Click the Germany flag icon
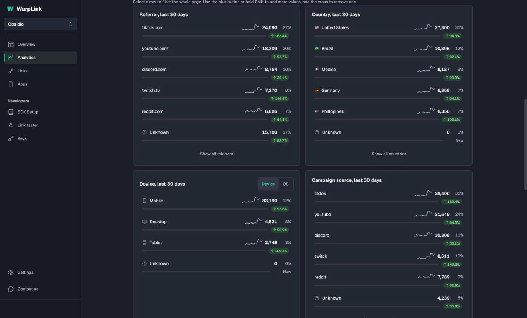This screenshot has height=318, width=527. coord(317,90)
